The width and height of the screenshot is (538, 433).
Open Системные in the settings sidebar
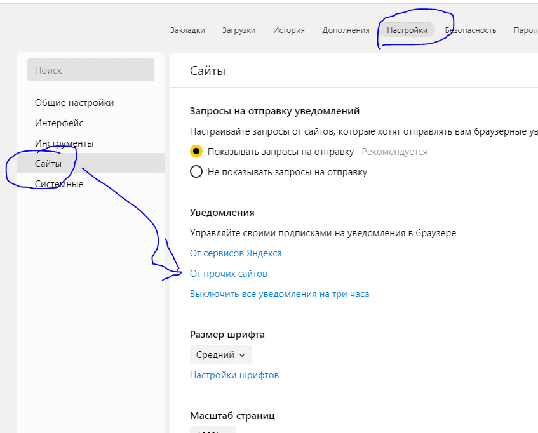click(x=59, y=184)
